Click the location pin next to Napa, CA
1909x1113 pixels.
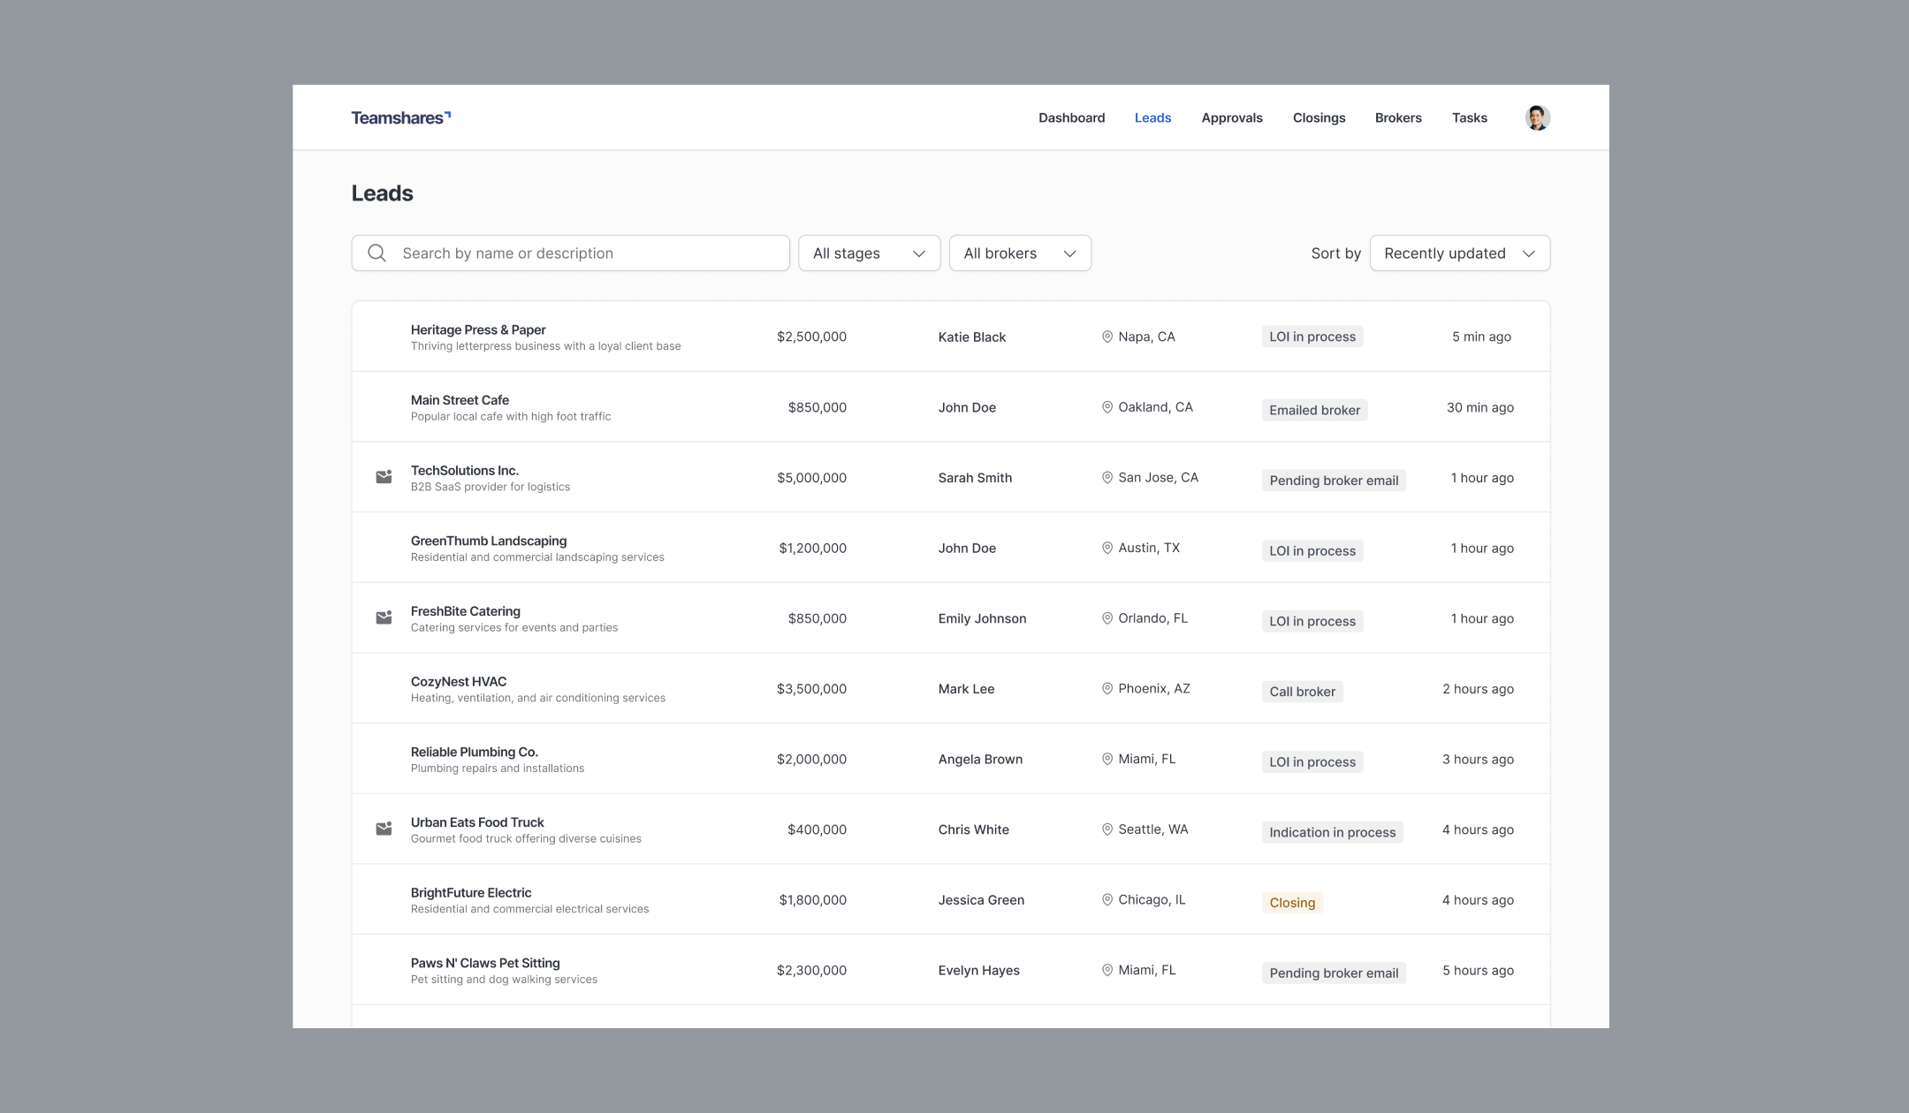point(1107,337)
